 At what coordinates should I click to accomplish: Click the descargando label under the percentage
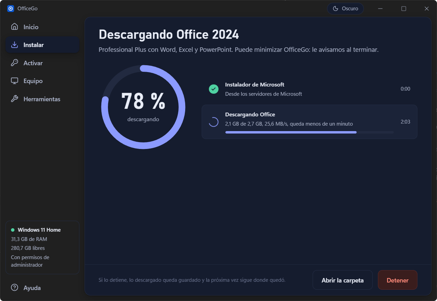[x=143, y=119]
